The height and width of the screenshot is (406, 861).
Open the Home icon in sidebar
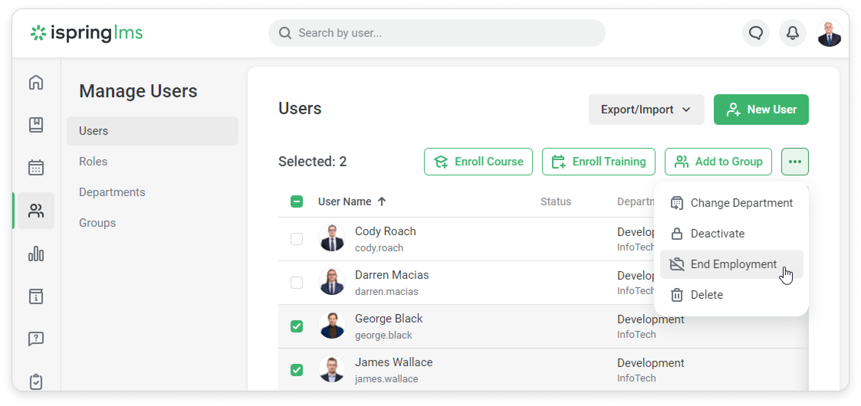(x=36, y=82)
